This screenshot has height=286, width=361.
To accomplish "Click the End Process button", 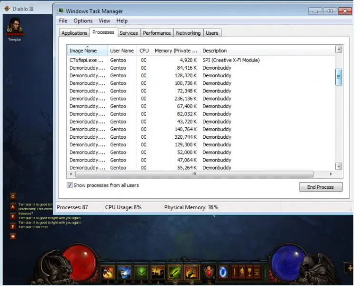I will pos(321,187).
